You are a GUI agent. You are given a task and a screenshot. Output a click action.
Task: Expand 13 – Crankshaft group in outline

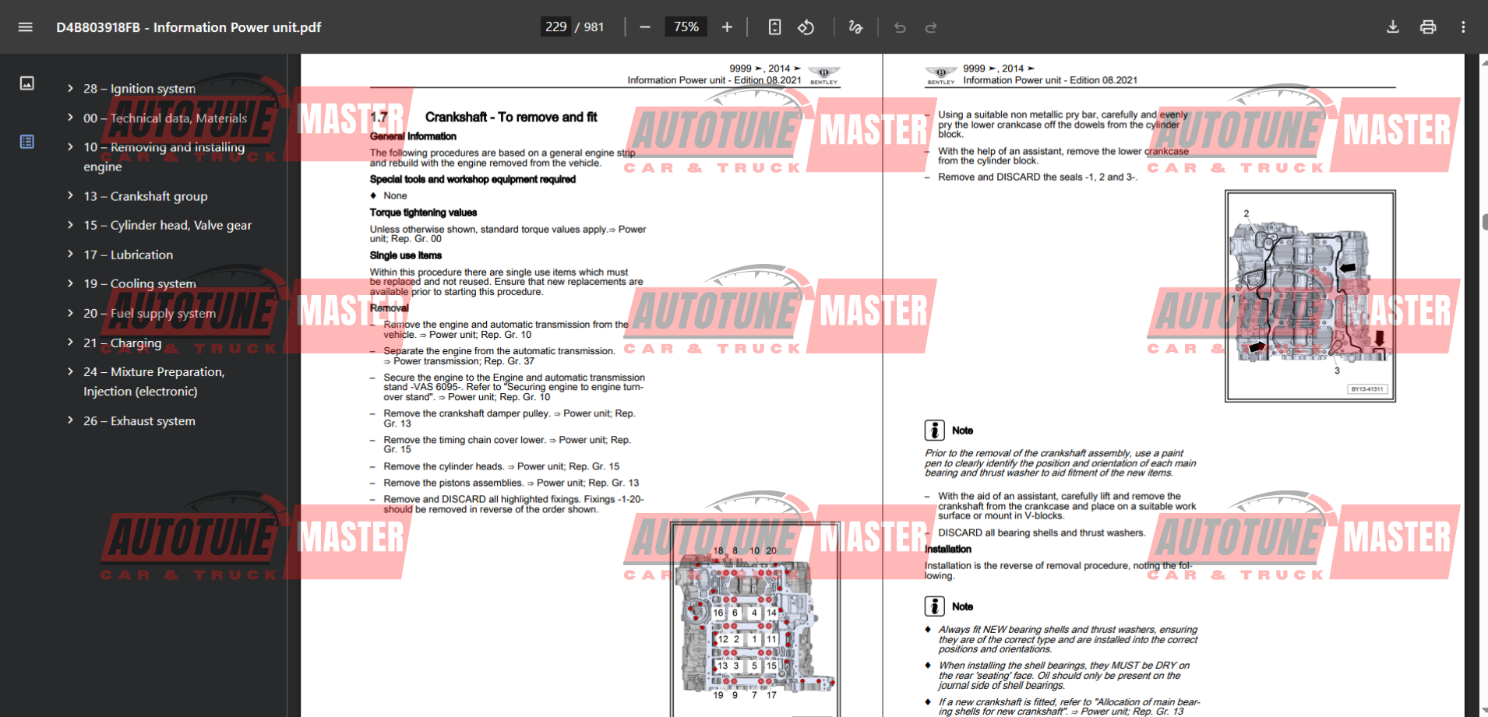click(x=70, y=196)
